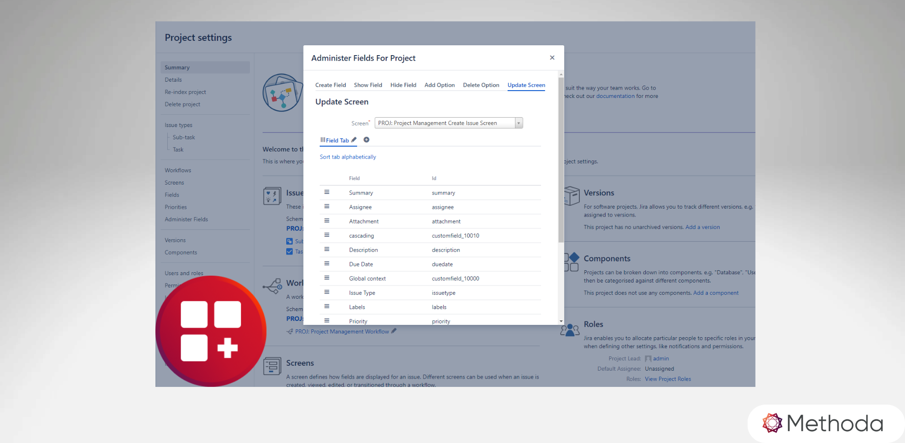Select Re-index project in sidebar
The width and height of the screenshot is (905, 443).
[185, 92]
